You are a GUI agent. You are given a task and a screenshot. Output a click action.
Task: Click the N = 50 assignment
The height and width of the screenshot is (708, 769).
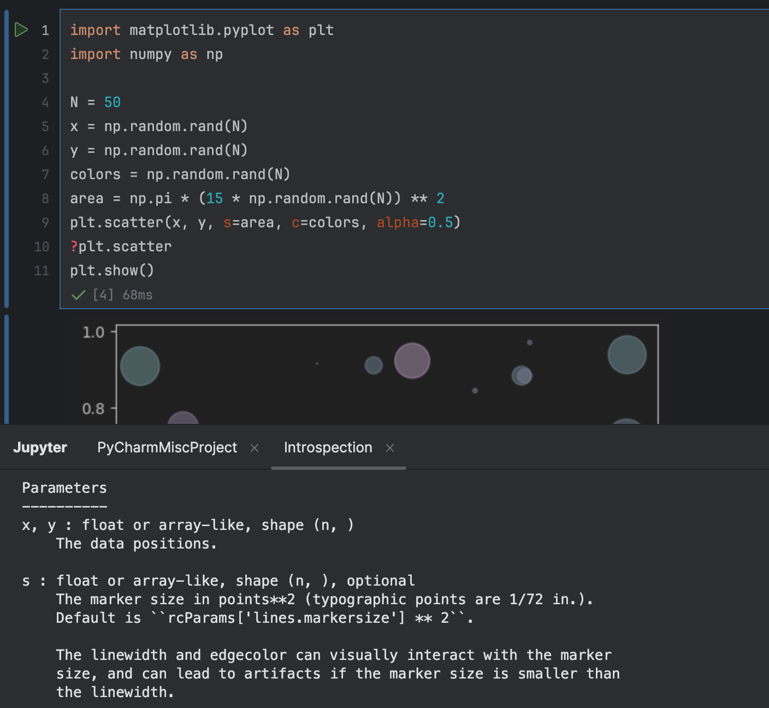(95, 102)
